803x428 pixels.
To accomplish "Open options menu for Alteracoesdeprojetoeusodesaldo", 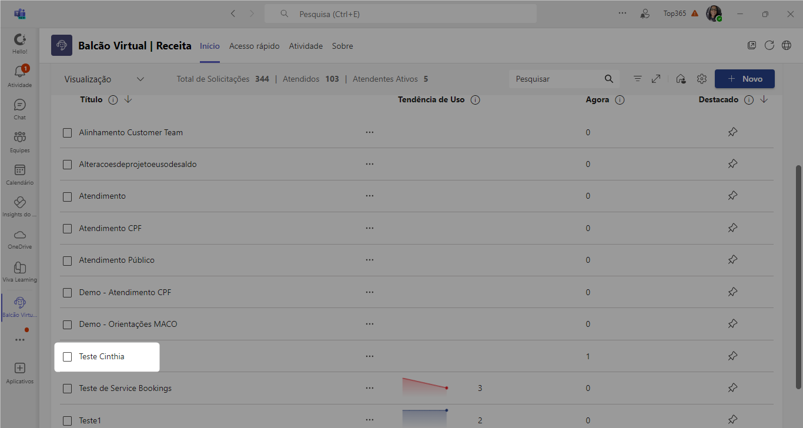I will 369,164.
